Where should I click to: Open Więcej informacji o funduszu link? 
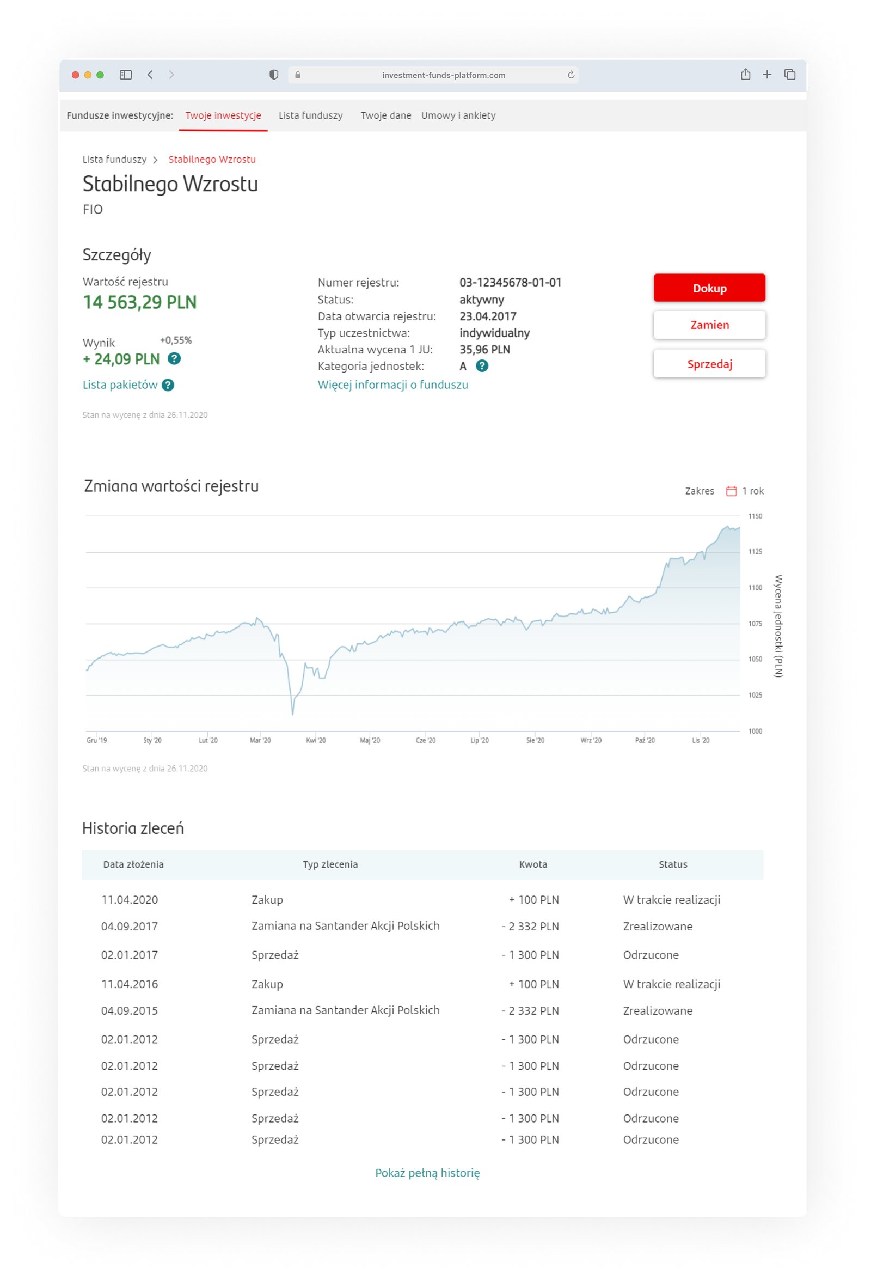(392, 385)
